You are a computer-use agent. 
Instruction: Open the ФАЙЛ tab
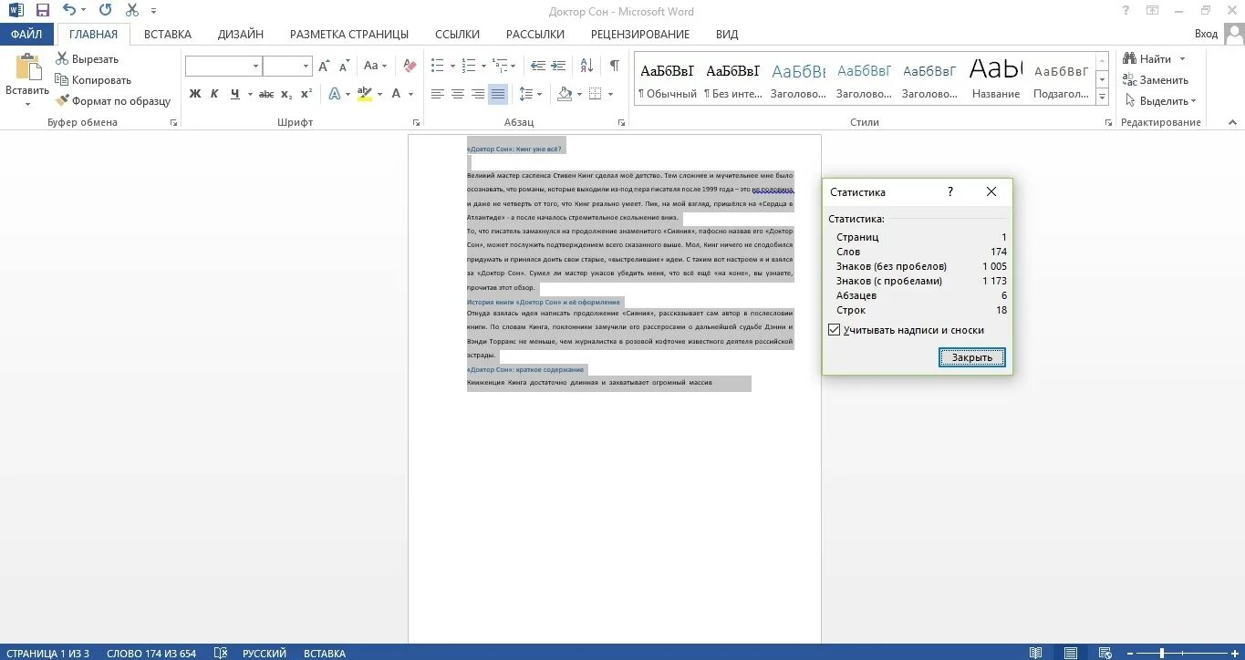(27, 34)
